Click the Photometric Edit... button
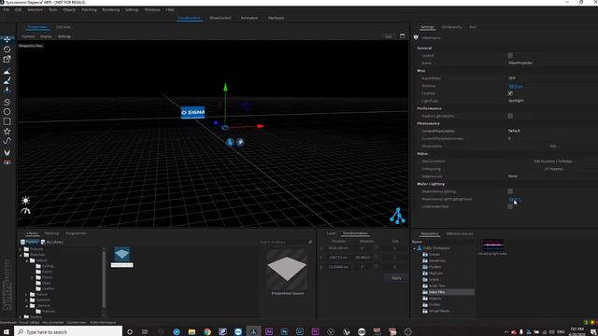Viewport: 598px width, 336px height. tap(553, 146)
